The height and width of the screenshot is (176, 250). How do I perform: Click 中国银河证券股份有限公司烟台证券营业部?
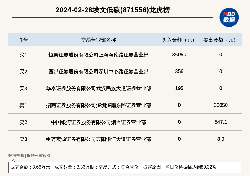pyautogui.click(x=99, y=122)
